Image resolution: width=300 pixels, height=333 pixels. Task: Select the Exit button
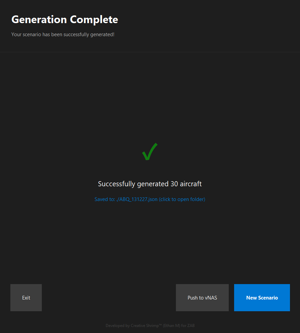(26, 297)
